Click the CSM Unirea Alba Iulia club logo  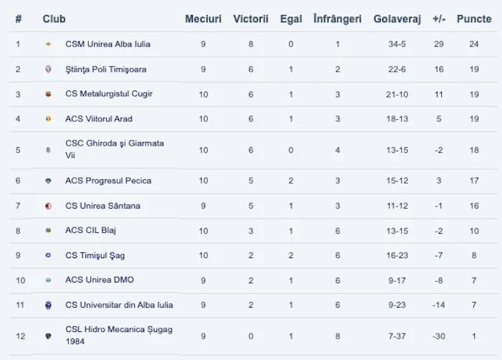(x=48, y=44)
